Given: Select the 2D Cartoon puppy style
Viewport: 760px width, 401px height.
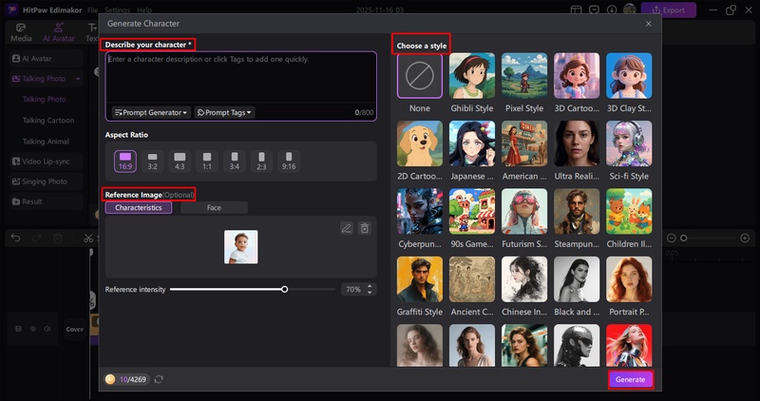Looking at the screenshot, I should click(420, 143).
